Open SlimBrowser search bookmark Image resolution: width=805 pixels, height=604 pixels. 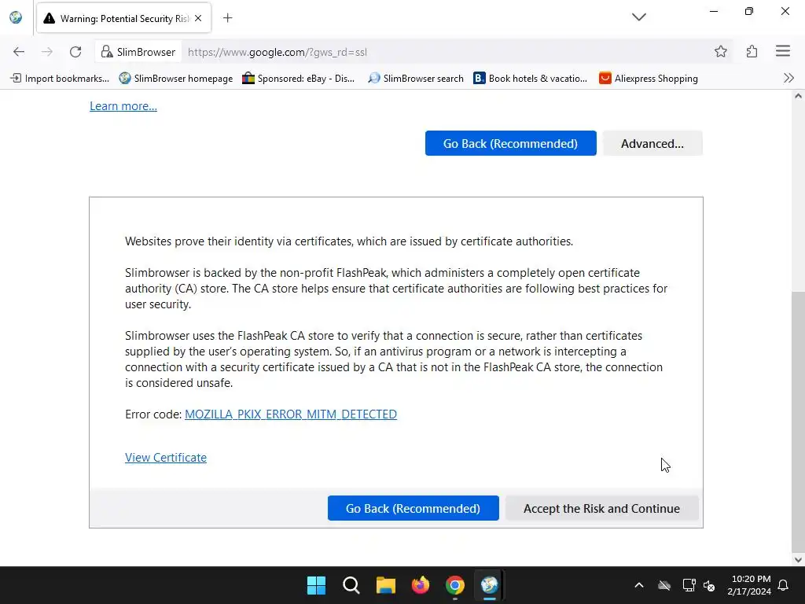417,78
